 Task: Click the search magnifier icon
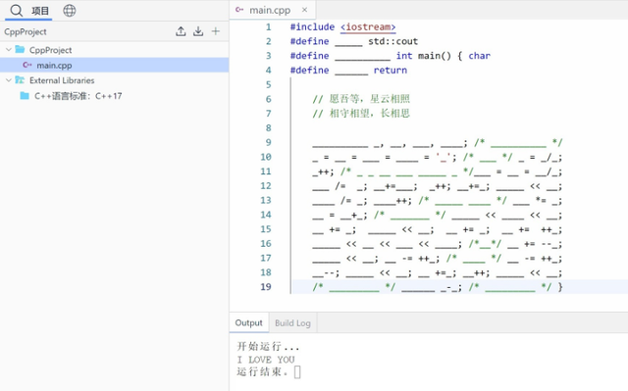pos(17,11)
